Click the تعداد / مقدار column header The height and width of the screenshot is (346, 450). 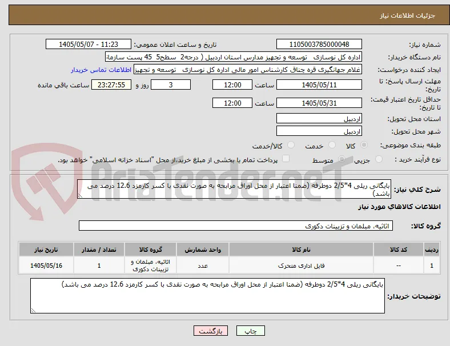[x=99, y=250]
